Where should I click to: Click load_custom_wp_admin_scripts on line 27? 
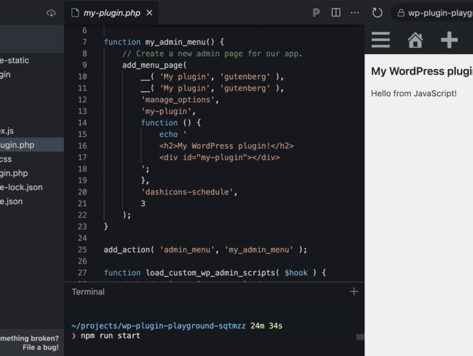point(210,273)
